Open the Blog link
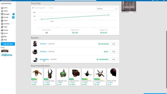Image resolution: width=167 pixels, height=94 pixels. [x=4, y=37]
